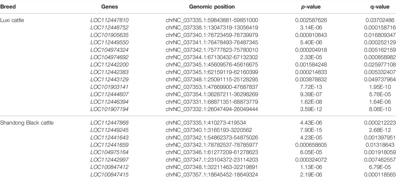Select gene LOC104974324

[x=109, y=50]
